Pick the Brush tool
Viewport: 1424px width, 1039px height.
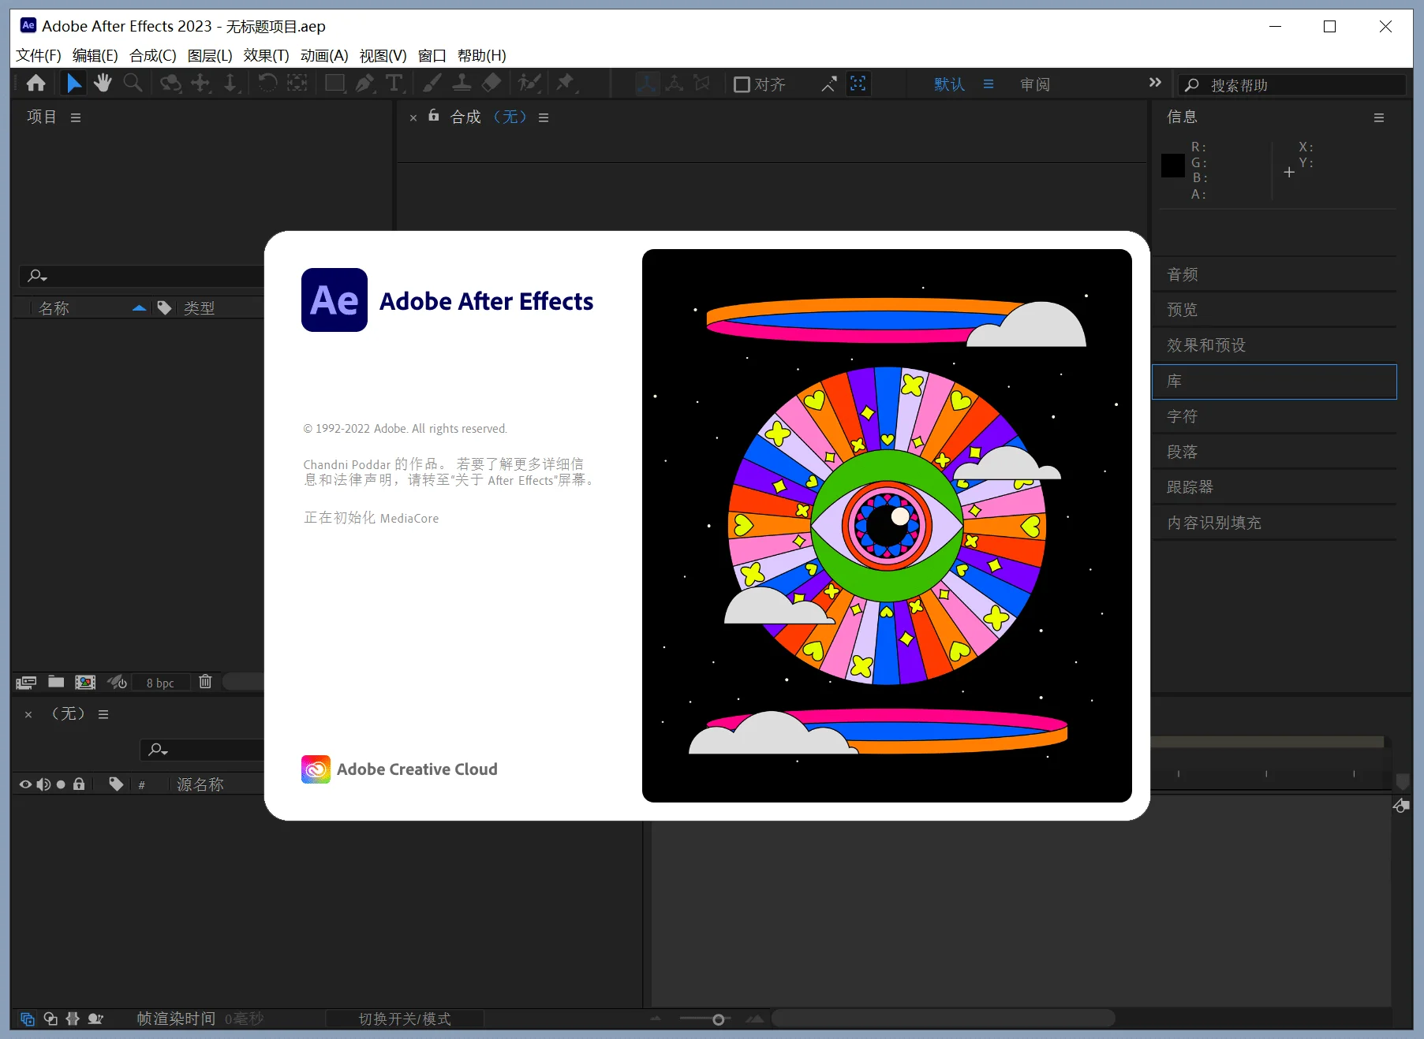[x=432, y=83]
